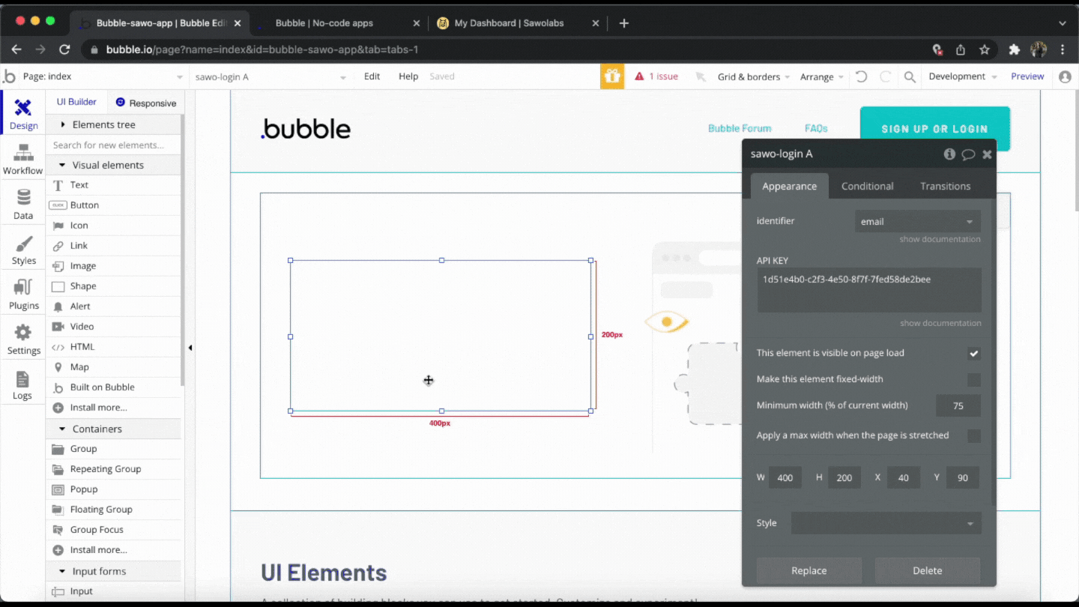Select the UI Builder tab

(76, 102)
